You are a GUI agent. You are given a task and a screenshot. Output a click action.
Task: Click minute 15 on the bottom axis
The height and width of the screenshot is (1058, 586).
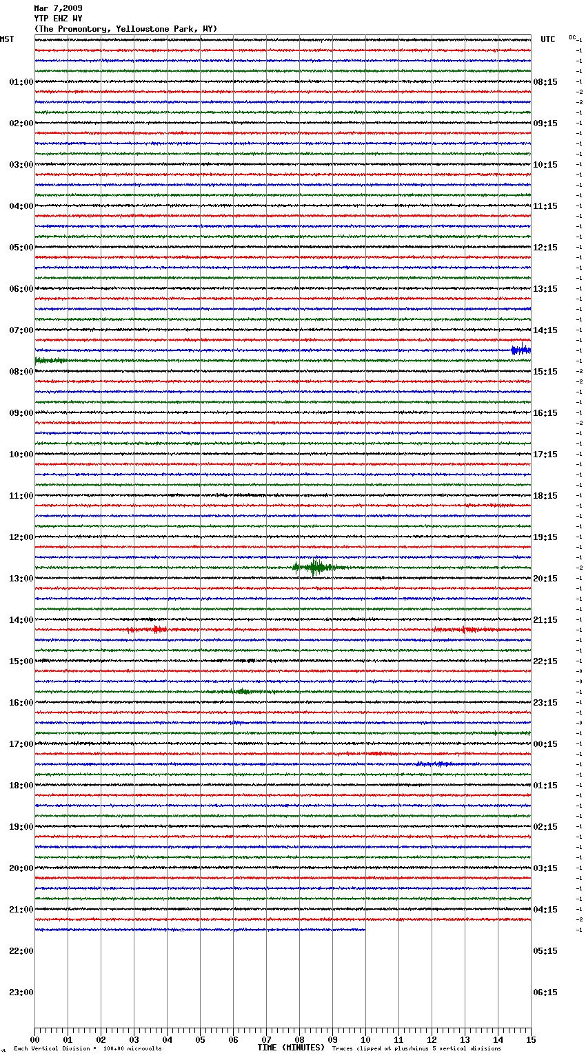point(531,1040)
